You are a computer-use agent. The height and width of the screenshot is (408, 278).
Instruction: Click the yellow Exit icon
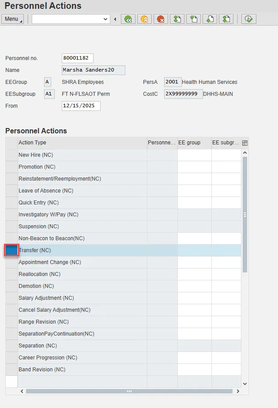[144, 19]
